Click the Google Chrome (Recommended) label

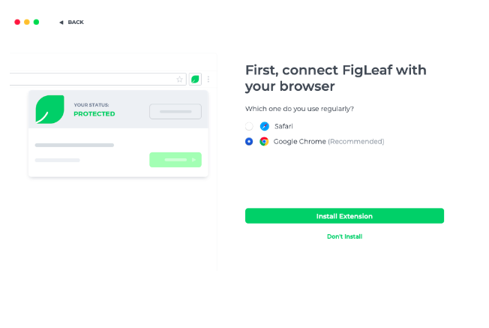[328, 141]
